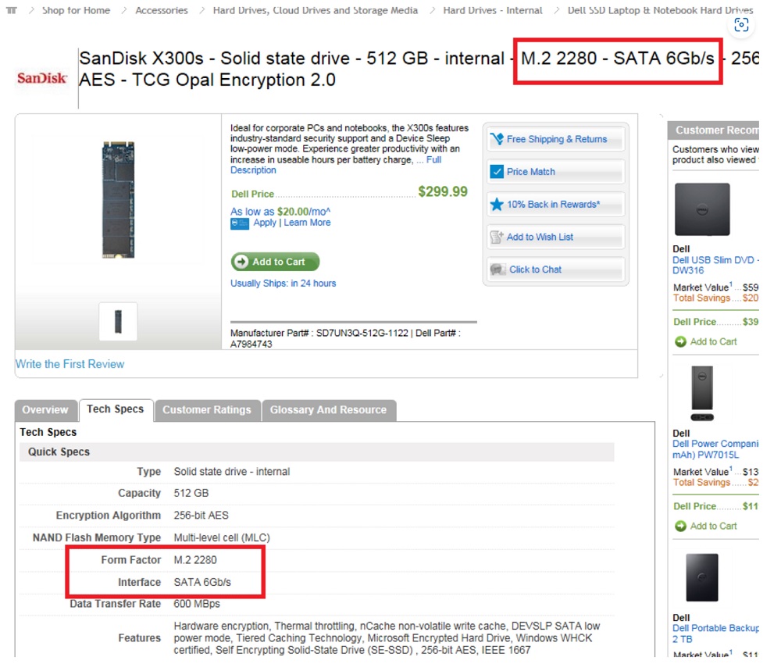Click the Free Shipping & Returns icon
The image size is (781, 664).
point(497,139)
